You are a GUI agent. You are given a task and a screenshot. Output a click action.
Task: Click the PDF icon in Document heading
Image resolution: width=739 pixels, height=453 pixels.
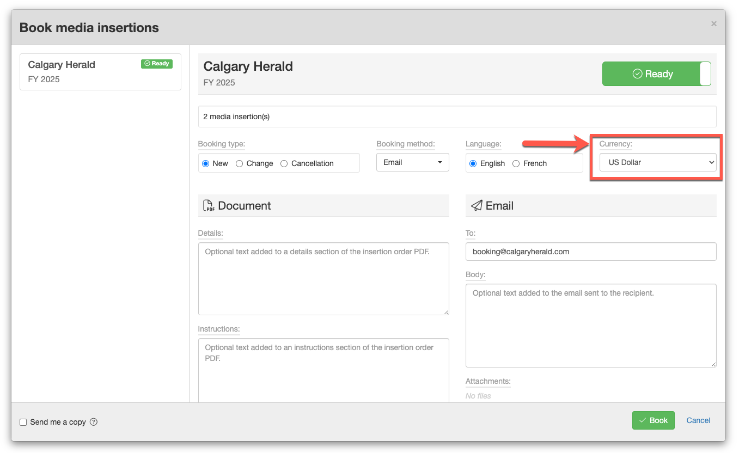(208, 206)
